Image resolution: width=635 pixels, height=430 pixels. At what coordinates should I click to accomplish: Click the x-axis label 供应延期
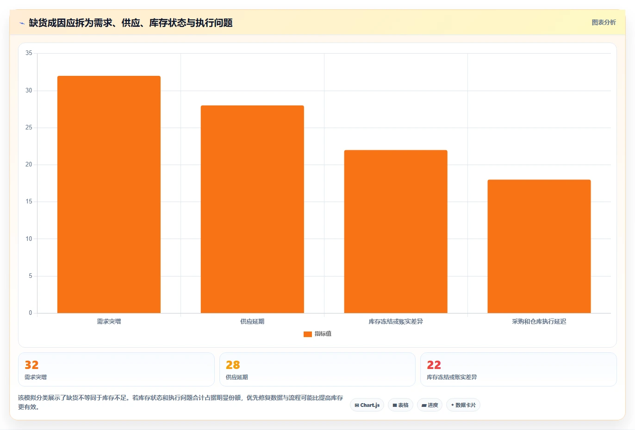pyautogui.click(x=252, y=321)
